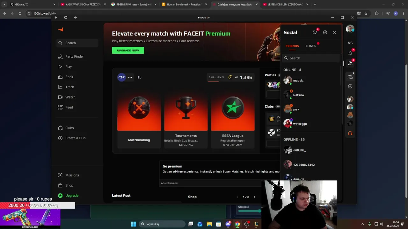The width and height of the screenshot is (408, 229).
Task: Click the FACEIT app back arrow
Action: (56, 17)
